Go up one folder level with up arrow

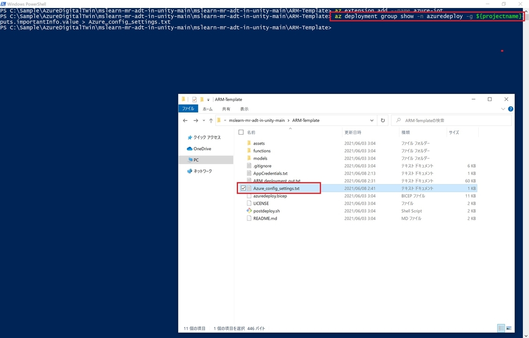[x=211, y=120]
